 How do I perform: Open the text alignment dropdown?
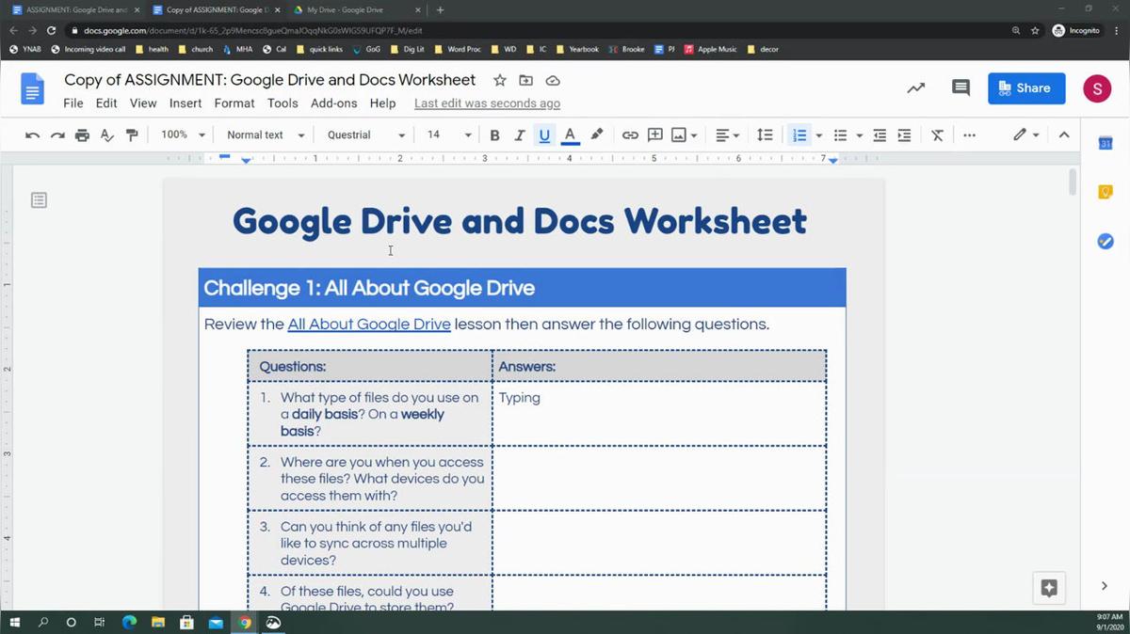pos(727,135)
